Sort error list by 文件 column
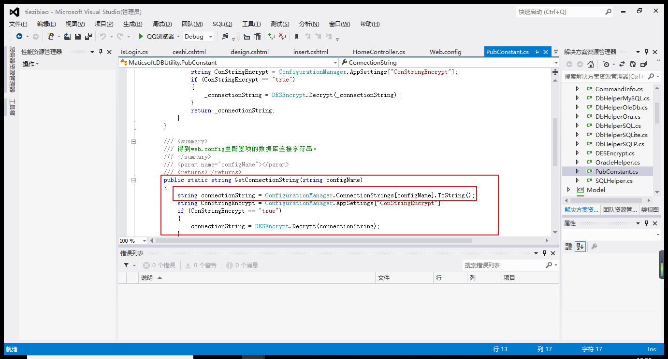The height and width of the screenshot is (359, 668). [405, 277]
